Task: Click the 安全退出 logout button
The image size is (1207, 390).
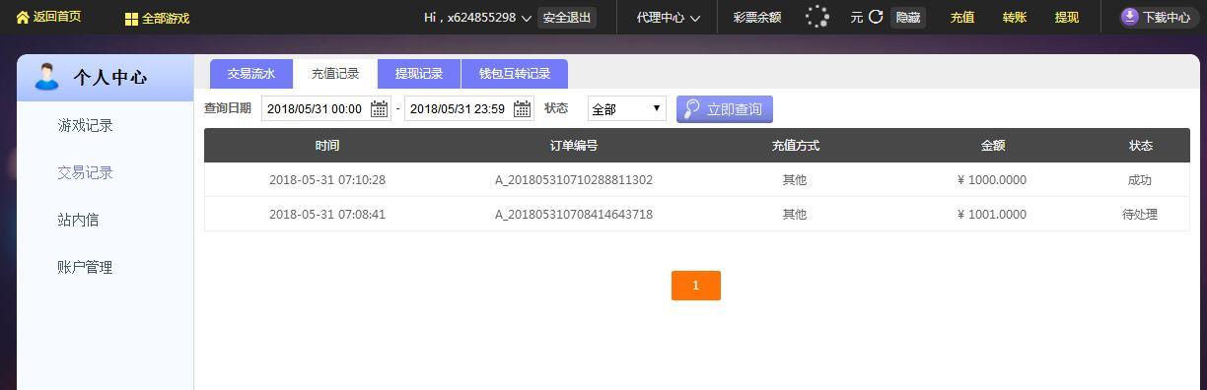Action: tap(567, 18)
